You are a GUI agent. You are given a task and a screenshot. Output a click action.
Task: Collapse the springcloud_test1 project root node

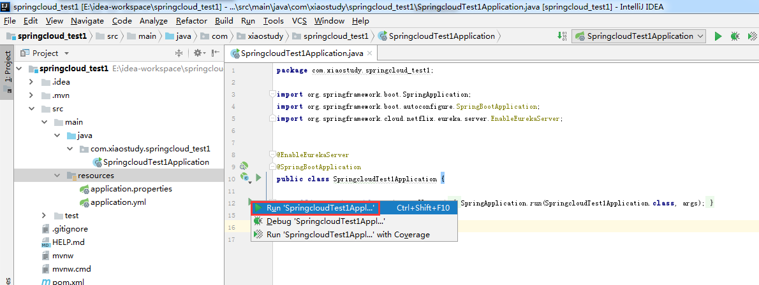click(x=19, y=69)
